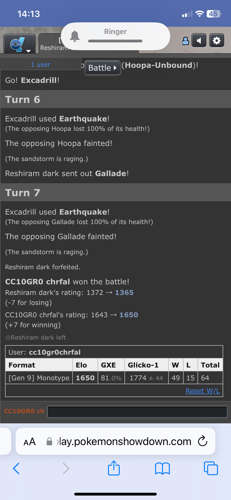Tap the URL lock icon

pos(49,441)
